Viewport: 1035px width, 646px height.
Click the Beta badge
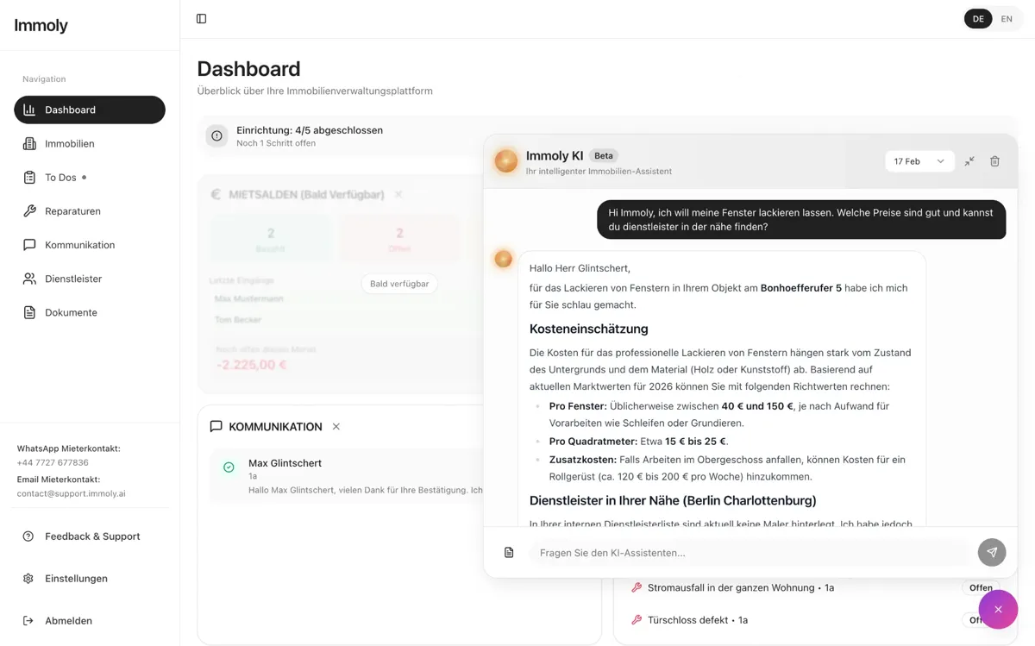[604, 156]
